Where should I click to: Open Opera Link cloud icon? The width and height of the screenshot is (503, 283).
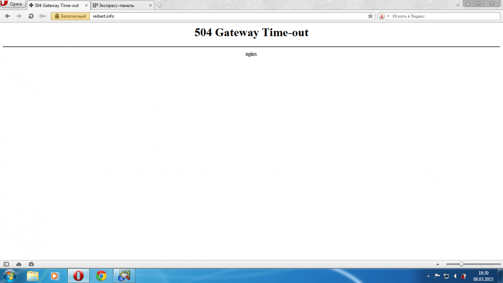coord(19,264)
